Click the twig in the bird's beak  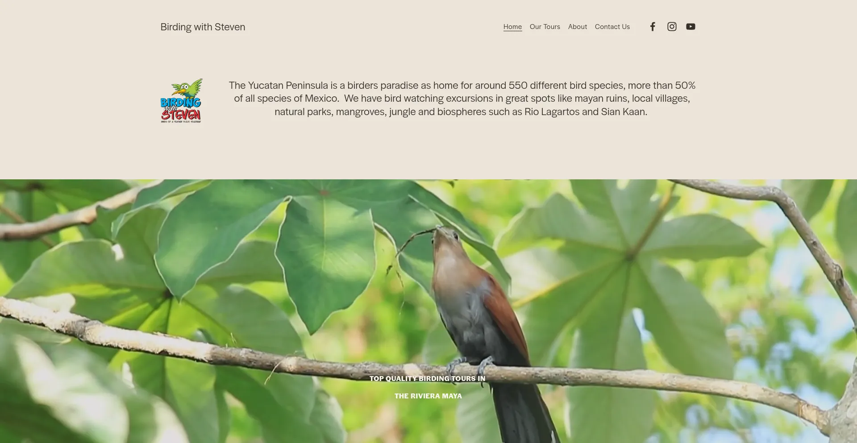coord(411,243)
